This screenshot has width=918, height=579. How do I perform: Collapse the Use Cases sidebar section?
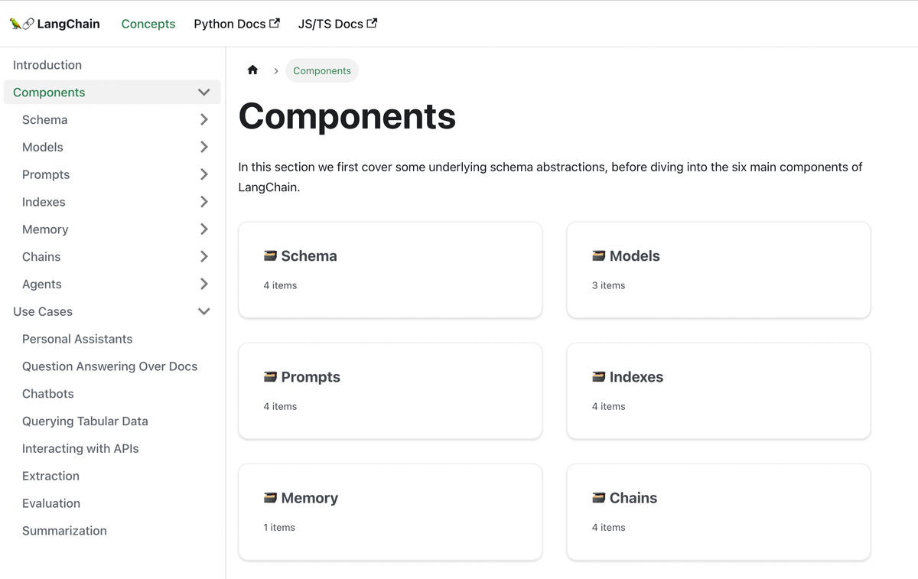coord(203,312)
